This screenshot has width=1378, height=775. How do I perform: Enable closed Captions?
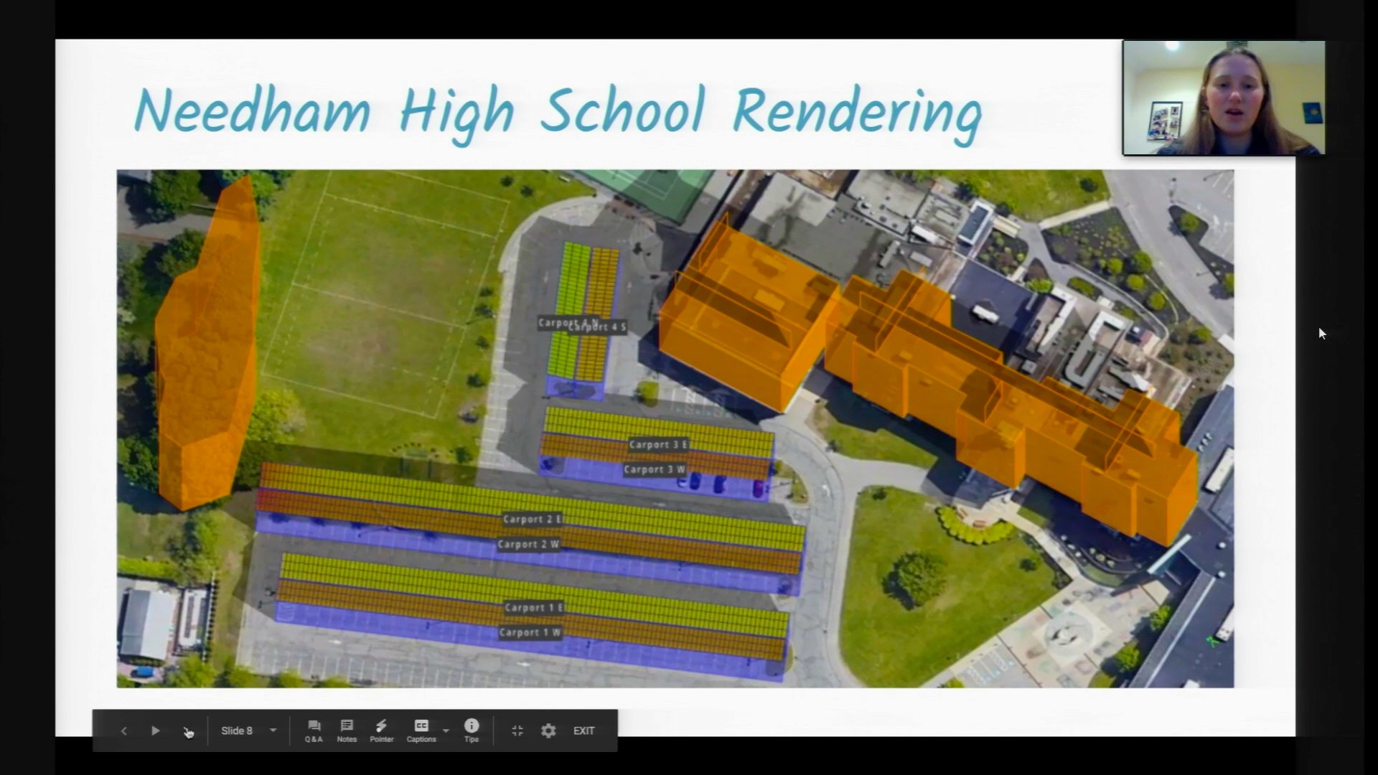click(x=421, y=726)
